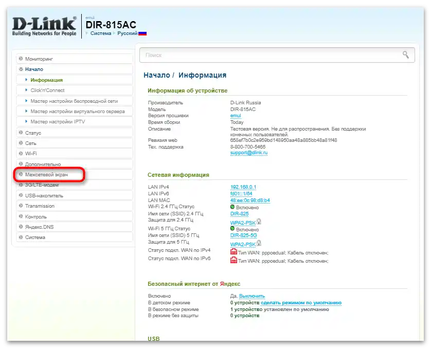Click the WPA2-PSK 2.4 GHz lock icon
The width and height of the screenshot is (431, 348).
[259, 222]
